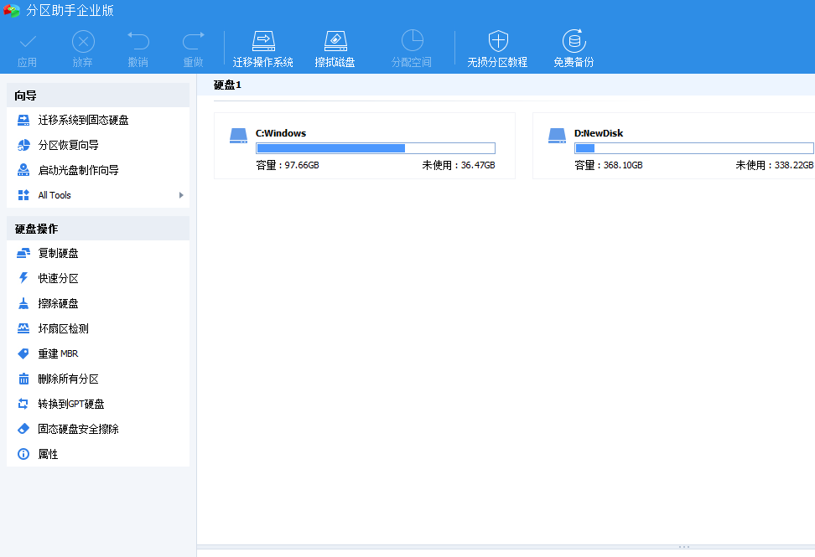815x557 pixels.
Task: Click the 硬盘1 disk heading
Action: [x=227, y=85]
